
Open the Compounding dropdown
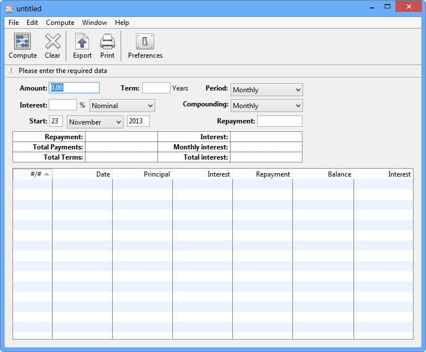[266, 106]
